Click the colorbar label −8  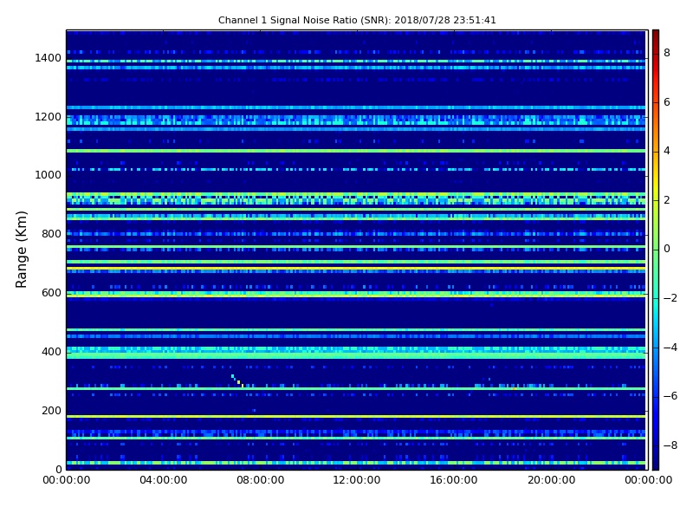[x=670, y=445]
